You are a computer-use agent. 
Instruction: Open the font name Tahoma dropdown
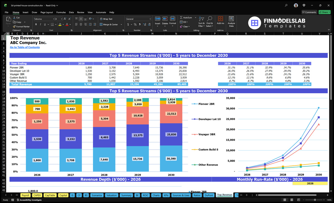click(x=53, y=19)
